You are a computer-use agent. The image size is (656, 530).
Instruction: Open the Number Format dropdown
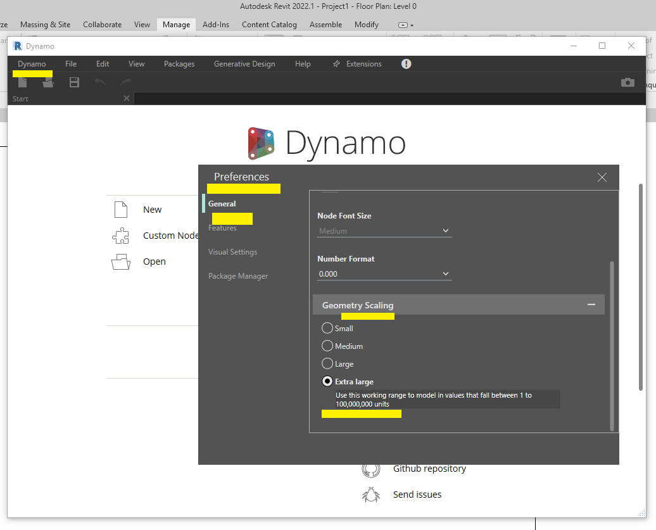(384, 274)
